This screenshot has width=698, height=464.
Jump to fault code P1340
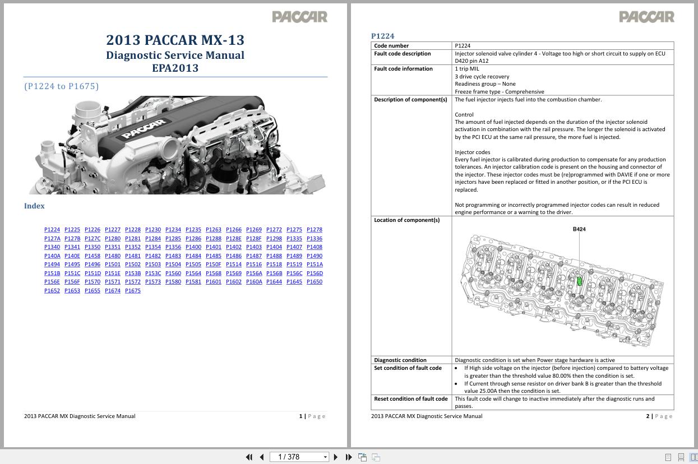pyautogui.click(x=52, y=247)
